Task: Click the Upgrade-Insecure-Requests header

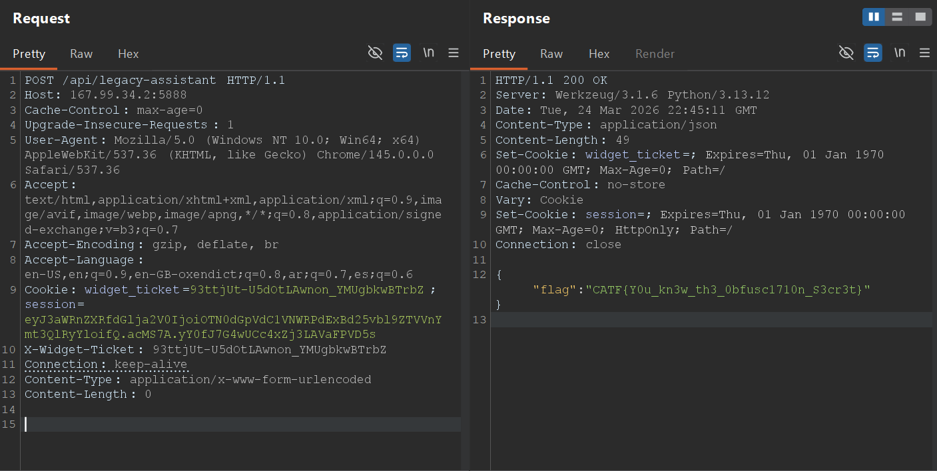Action: (129, 125)
